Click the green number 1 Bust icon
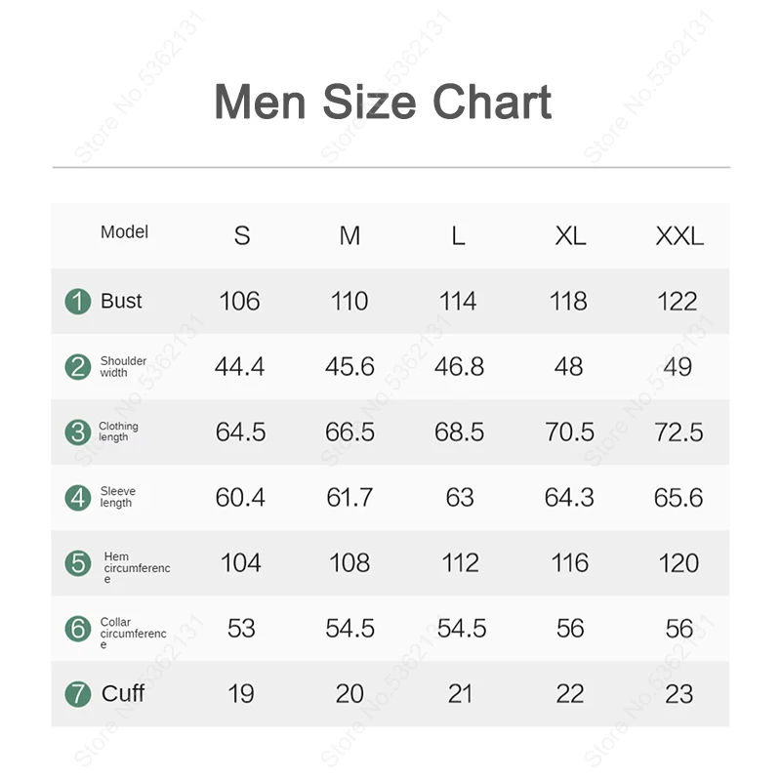The height and width of the screenshot is (781, 781). point(78,301)
